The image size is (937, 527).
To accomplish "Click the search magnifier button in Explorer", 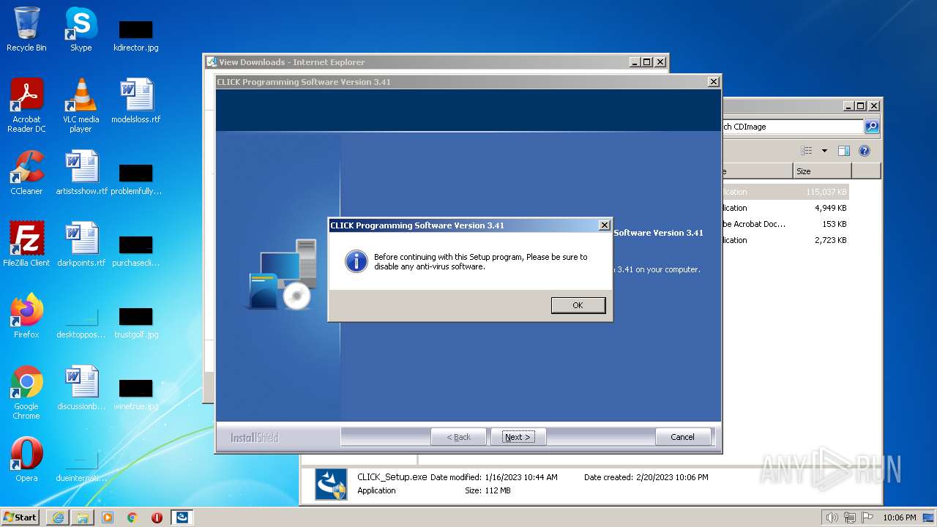I will (871, 127).
